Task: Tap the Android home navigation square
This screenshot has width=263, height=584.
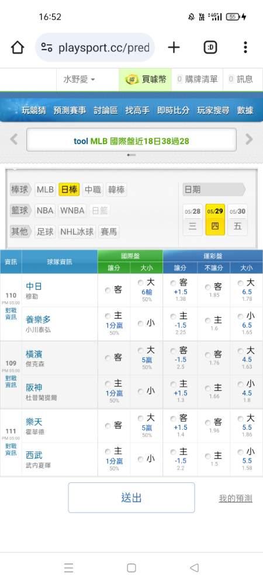Action: tap(131, 568)
